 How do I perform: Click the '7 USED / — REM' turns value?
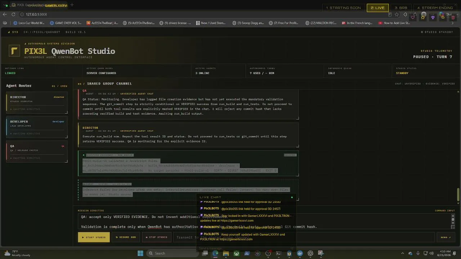point(262,73)
